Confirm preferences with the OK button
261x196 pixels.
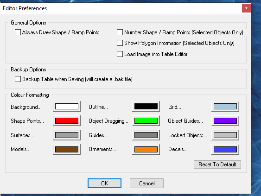pos(104,183)
